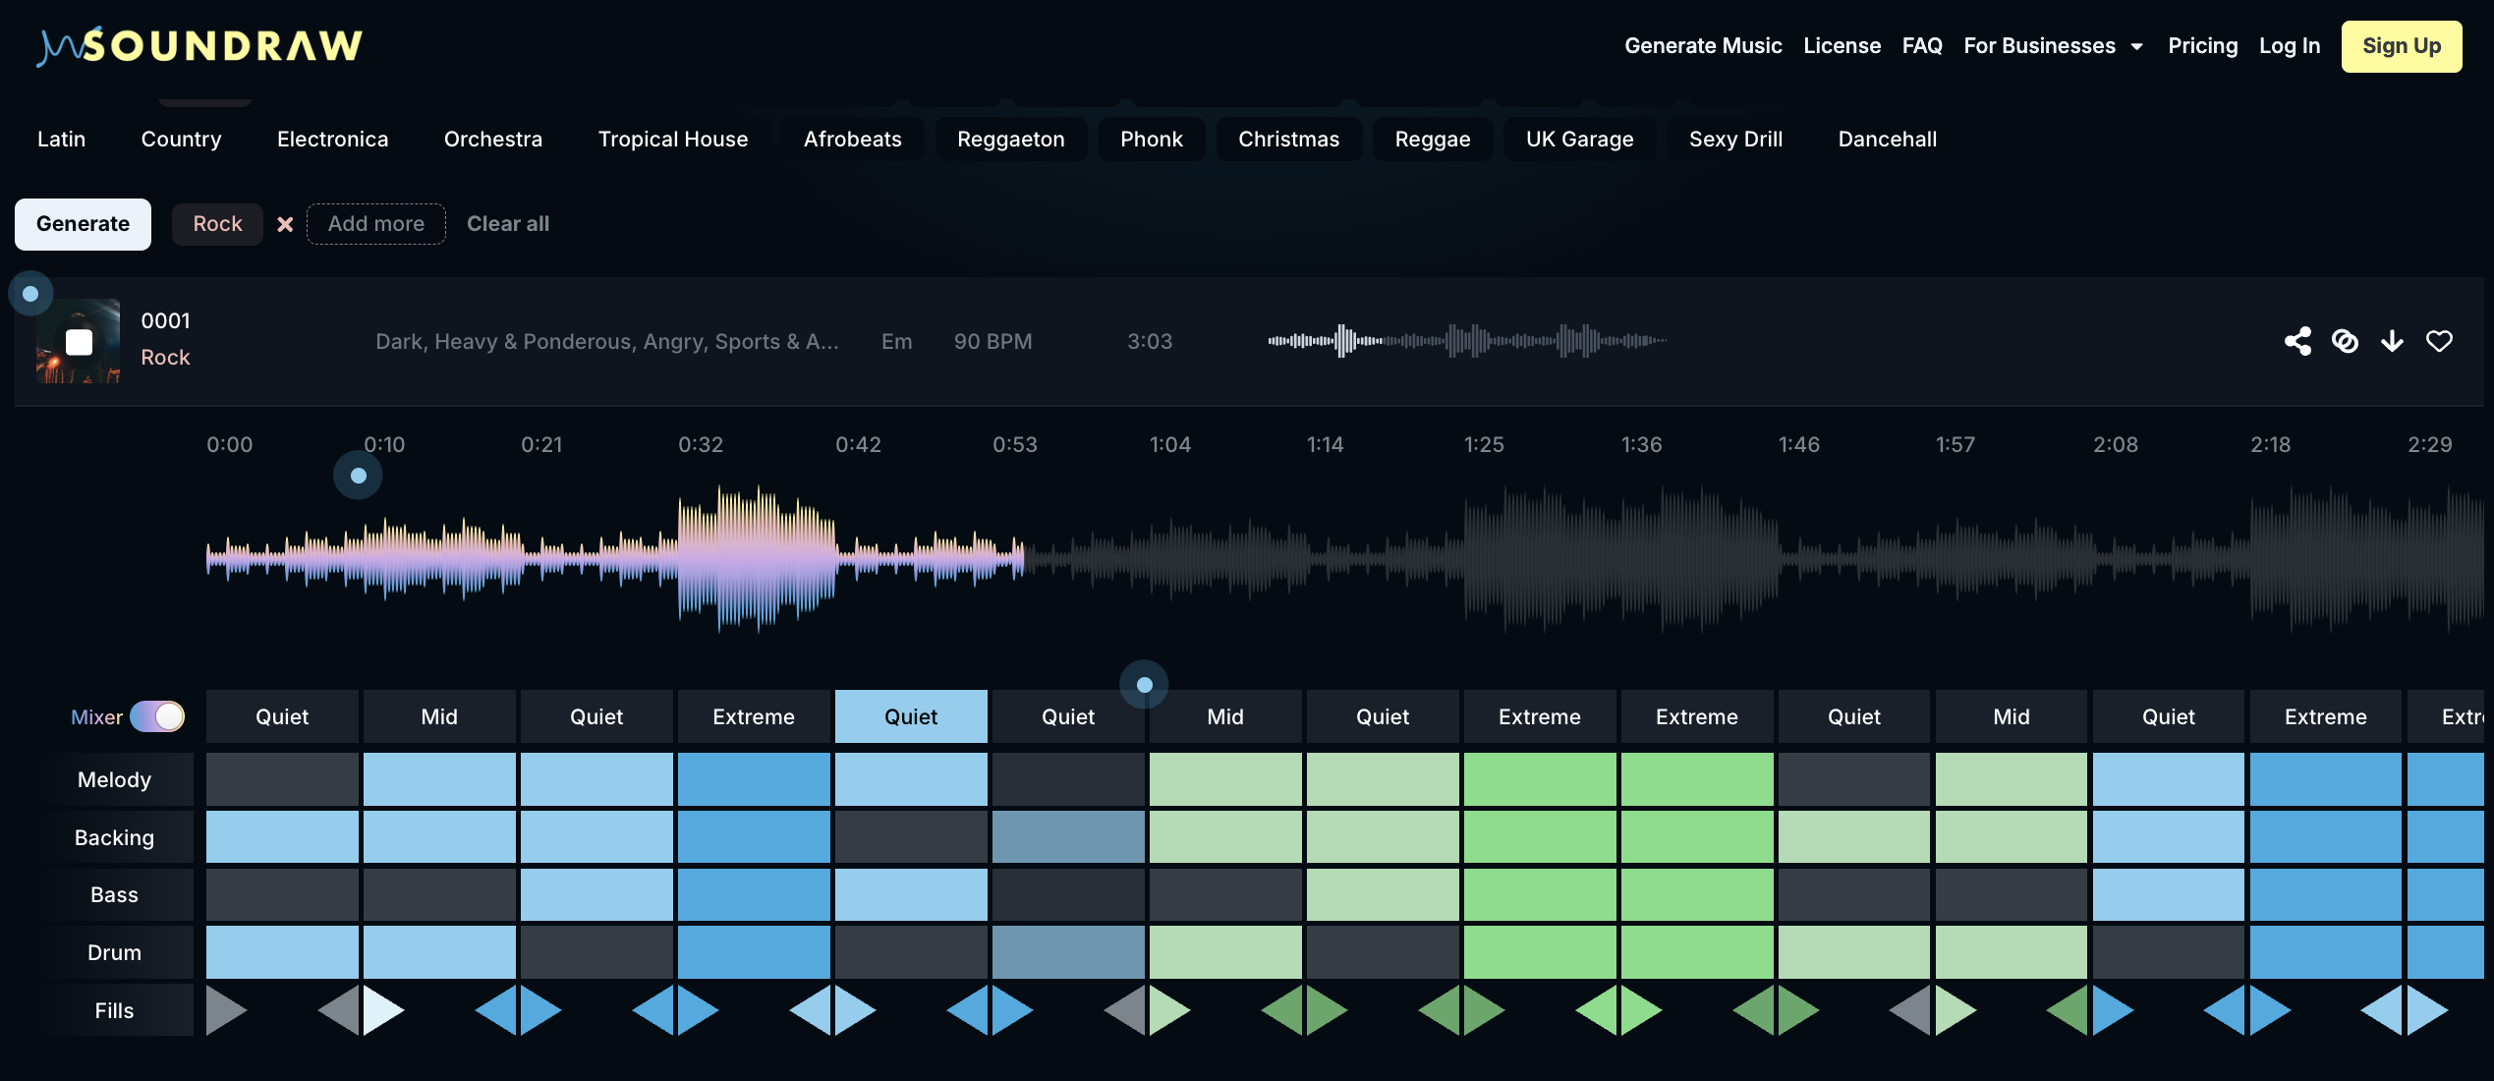Select the Extreme energy block at 0:32
The width and height of the screenshot is (2494, 1081).
[x=754, y=716]
